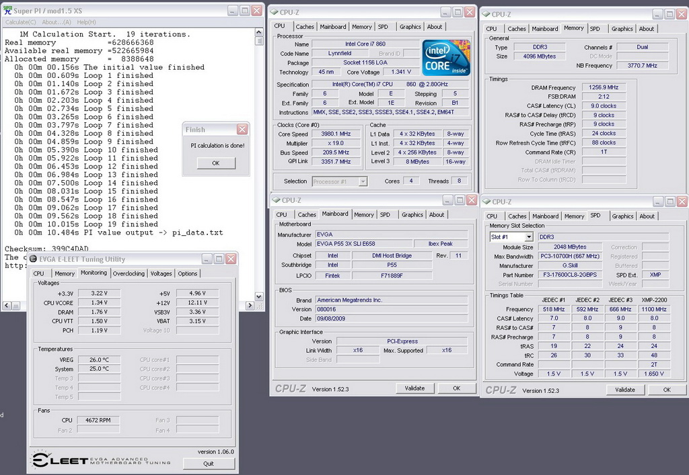Click Validate in CPU-Z Mainboard window
Screen dimensions: 689x475
click(x=414, y=388)
